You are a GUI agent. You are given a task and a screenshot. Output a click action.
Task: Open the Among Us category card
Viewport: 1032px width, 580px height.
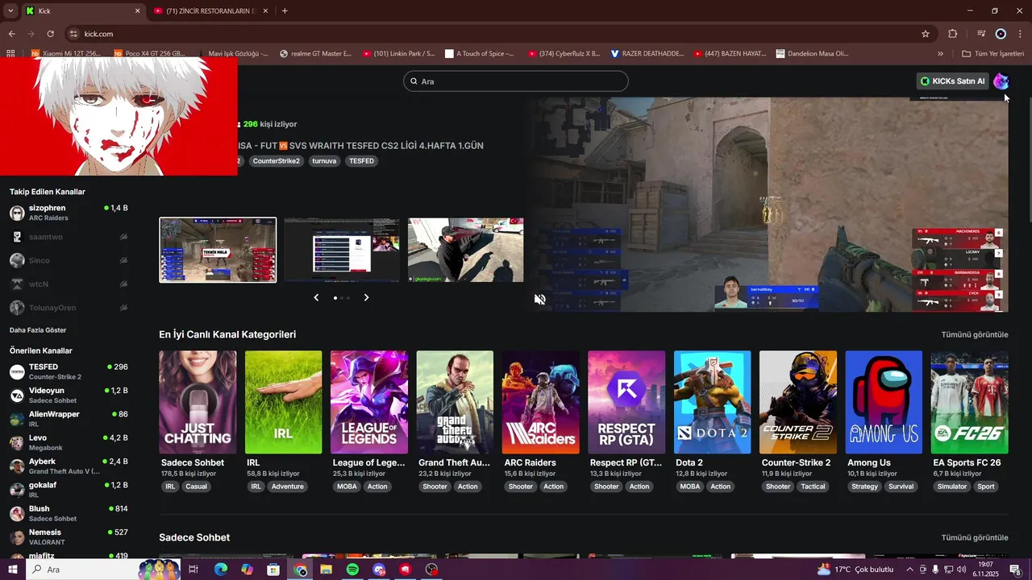[884, 402]
